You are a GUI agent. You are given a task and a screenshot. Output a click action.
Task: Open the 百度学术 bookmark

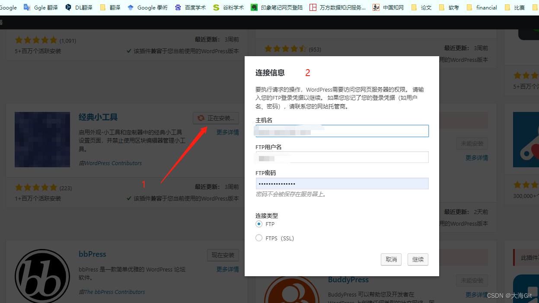190,7
